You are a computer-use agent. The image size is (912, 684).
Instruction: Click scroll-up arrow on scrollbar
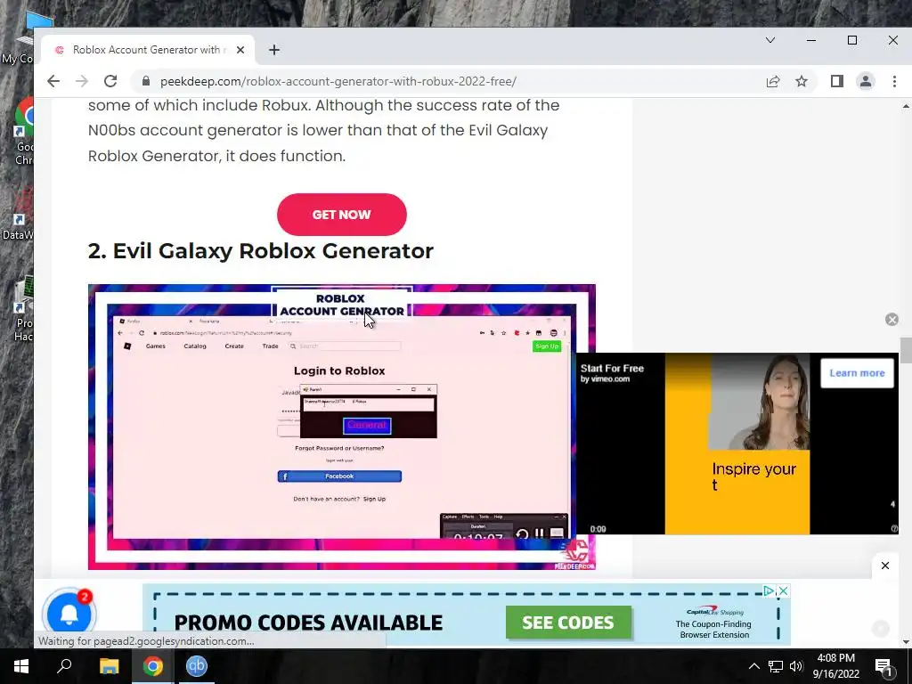[x=906, y=107]
